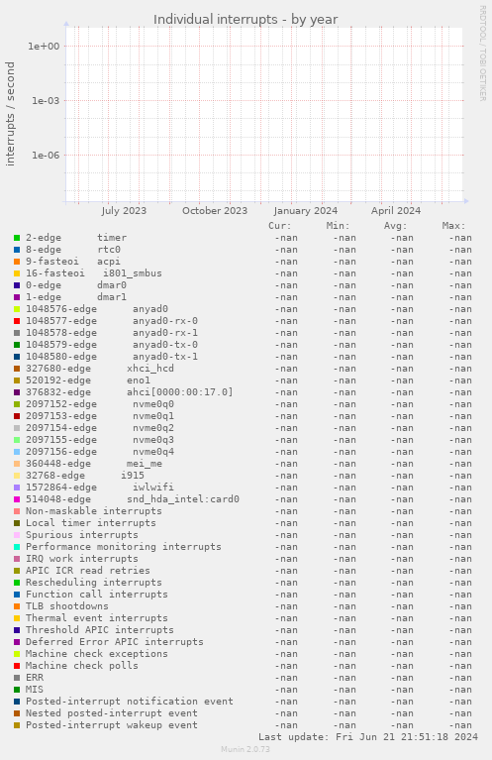Click the red swatch beside anyad0-rx-0
The width and height of the screenshot is (492, 760).
click(x=17, y=321)
